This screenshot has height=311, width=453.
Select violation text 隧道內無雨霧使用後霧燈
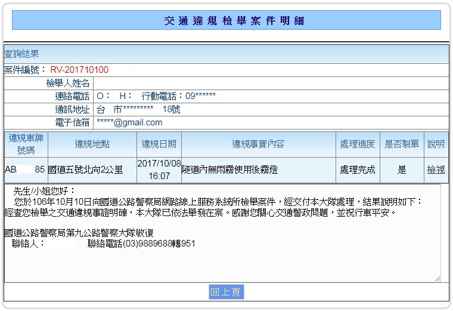pyautogui.click(x=229, y=170)
